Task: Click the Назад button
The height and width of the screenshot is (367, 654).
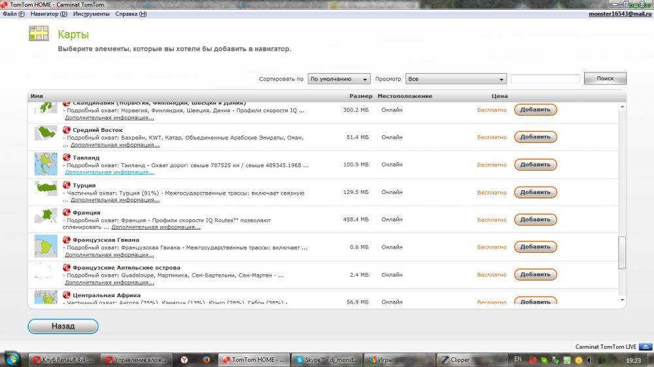Action: point(63,326)
